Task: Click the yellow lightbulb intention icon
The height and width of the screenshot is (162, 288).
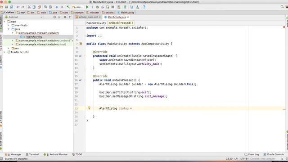Action: coord(89,108)
